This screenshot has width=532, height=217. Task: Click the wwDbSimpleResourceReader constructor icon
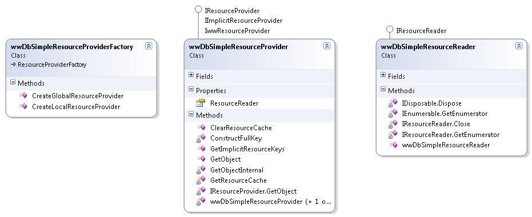point(393,145)
